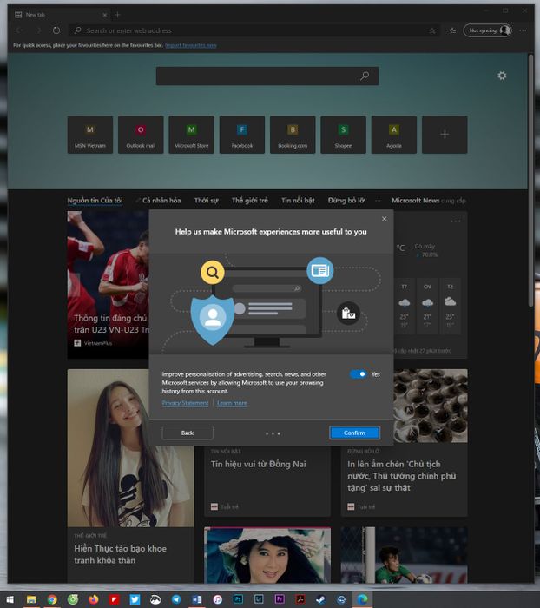Screen dimensions: 540x608
Task: Open Twitter app from taskbar
Action: tap(135, 599)
